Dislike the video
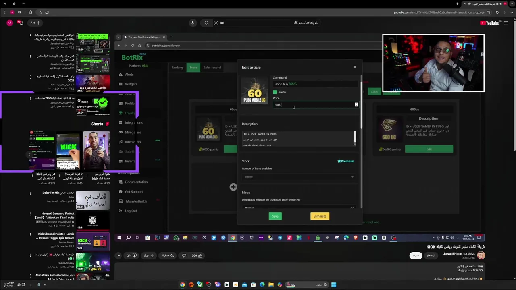516x290 pixels. [x=184, y=255]
